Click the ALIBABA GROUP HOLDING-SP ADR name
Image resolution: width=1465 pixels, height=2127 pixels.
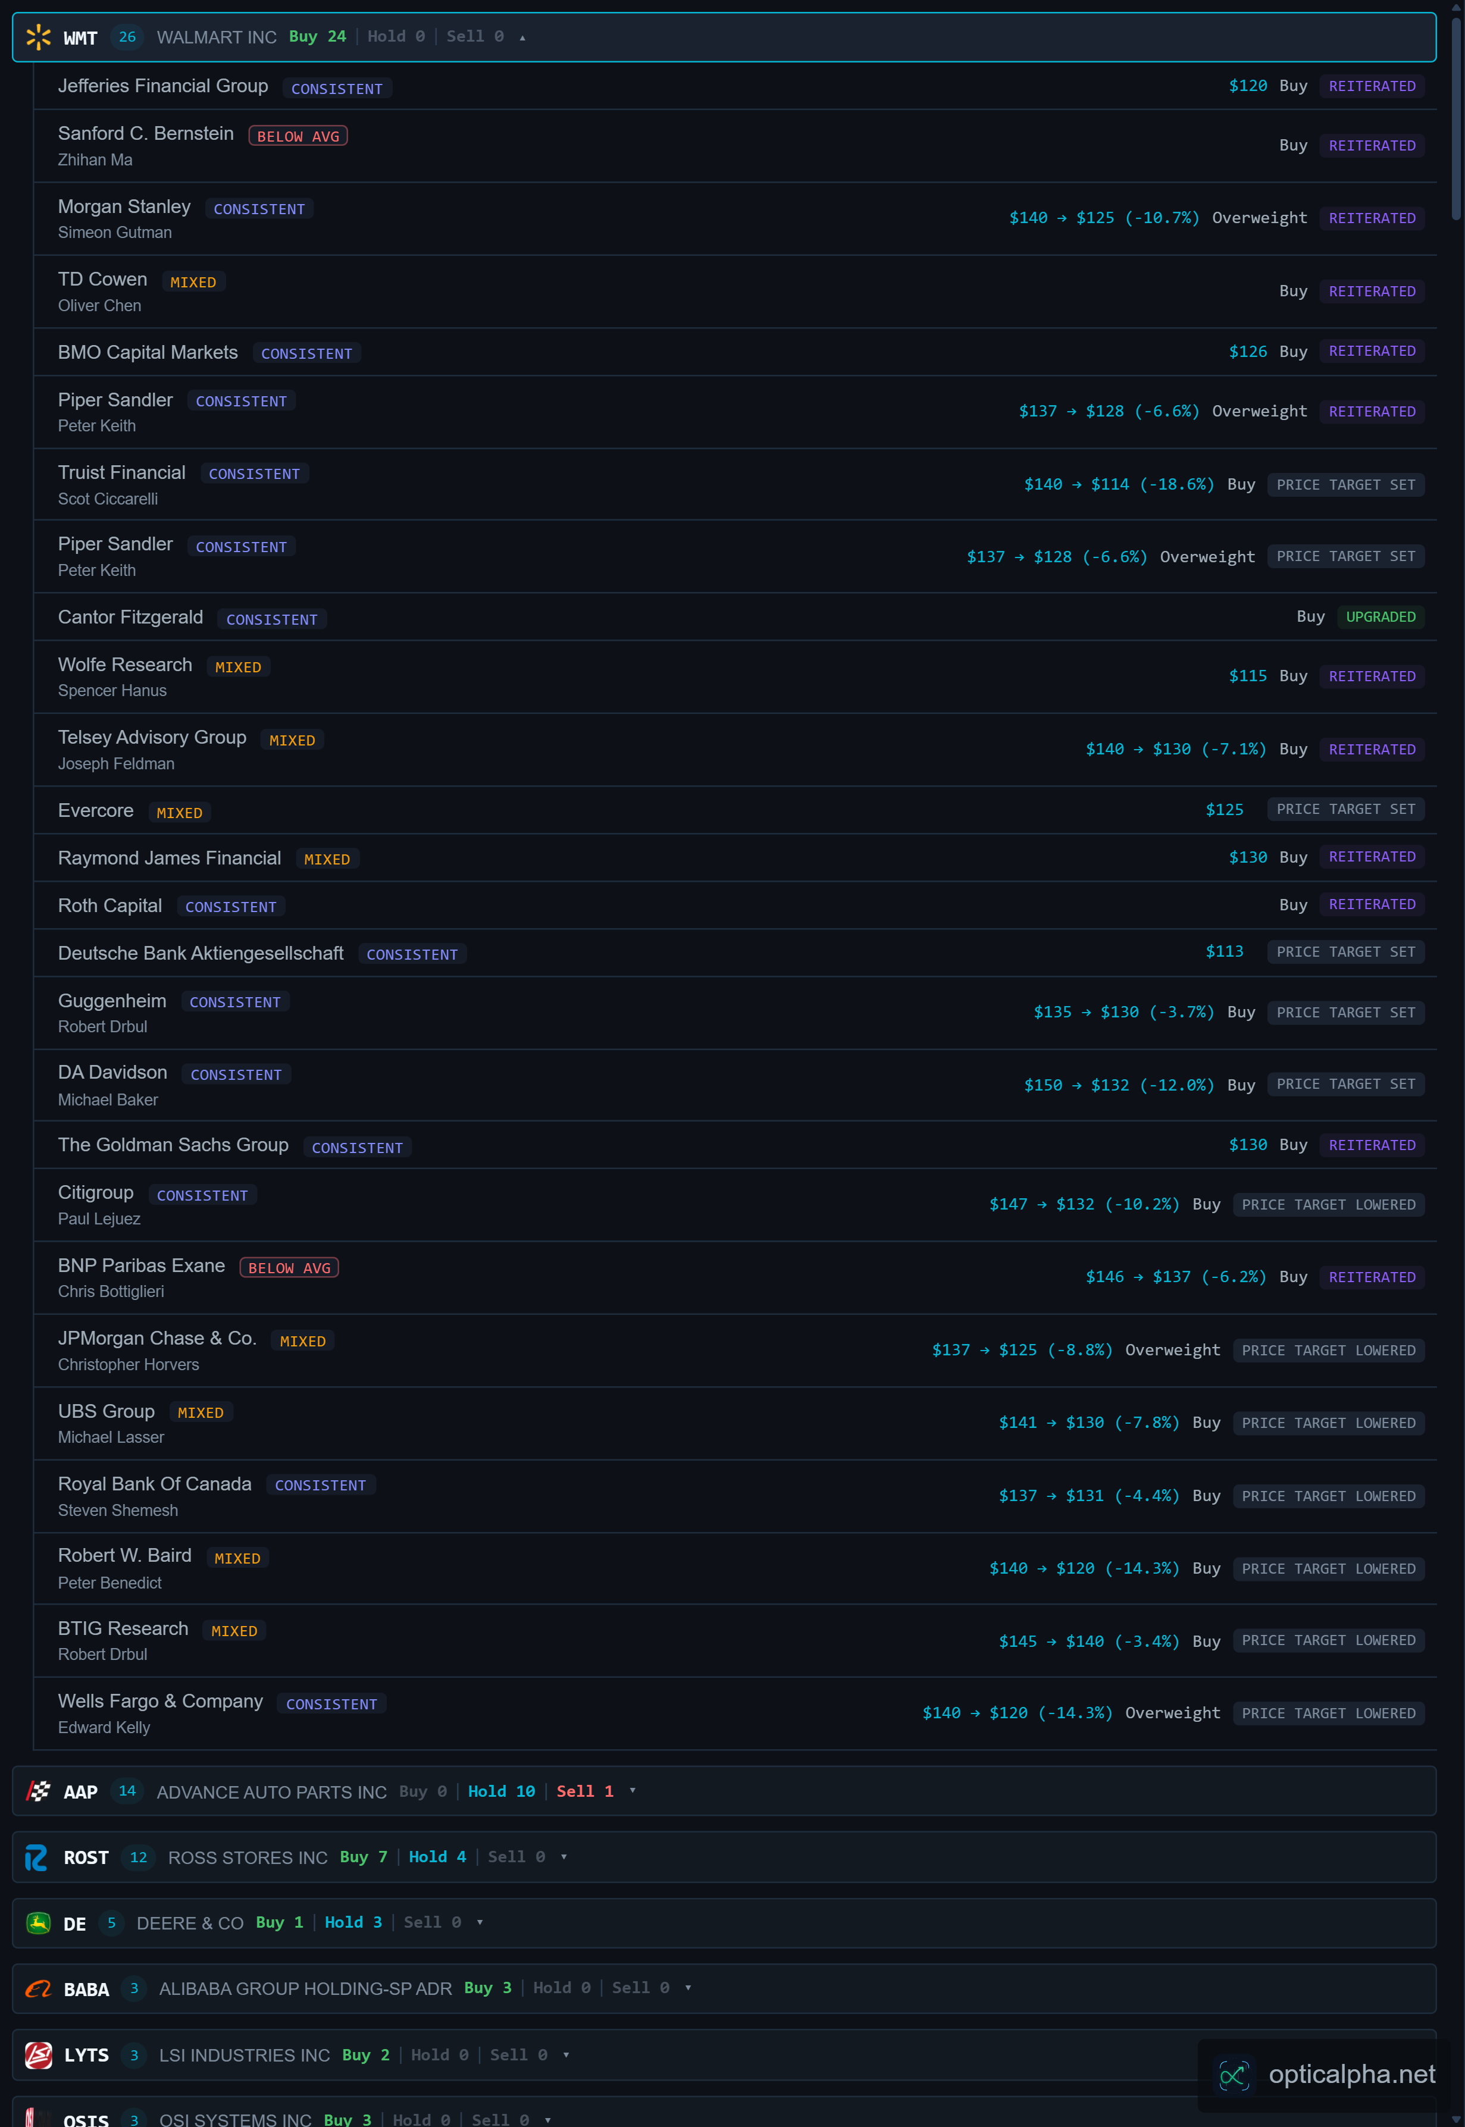pyautogui.click(x=306, y=1988)
